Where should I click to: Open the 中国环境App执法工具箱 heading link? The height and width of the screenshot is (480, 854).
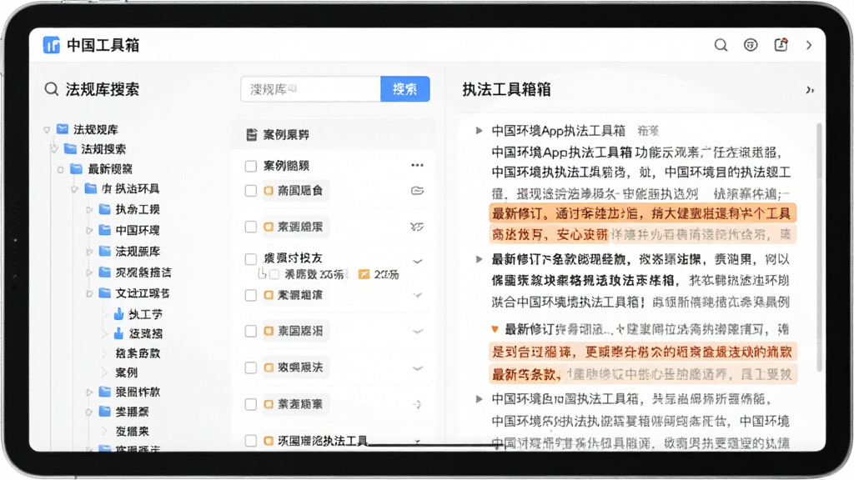[x=558, y=131]
